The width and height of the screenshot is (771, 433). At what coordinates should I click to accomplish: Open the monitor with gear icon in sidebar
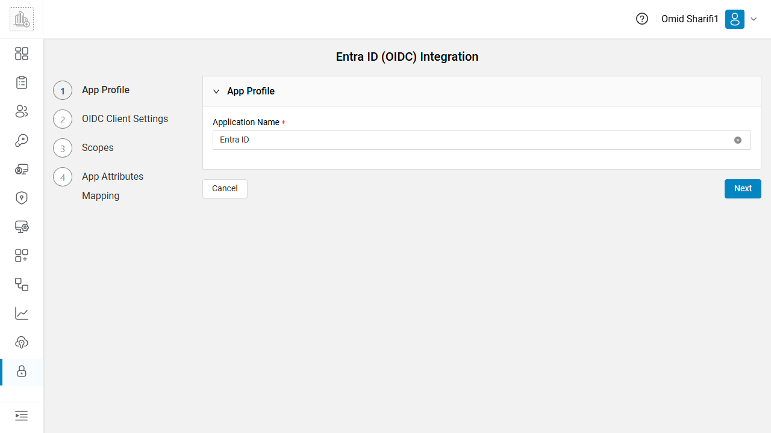pyautogui.click(x=22, y=227)
